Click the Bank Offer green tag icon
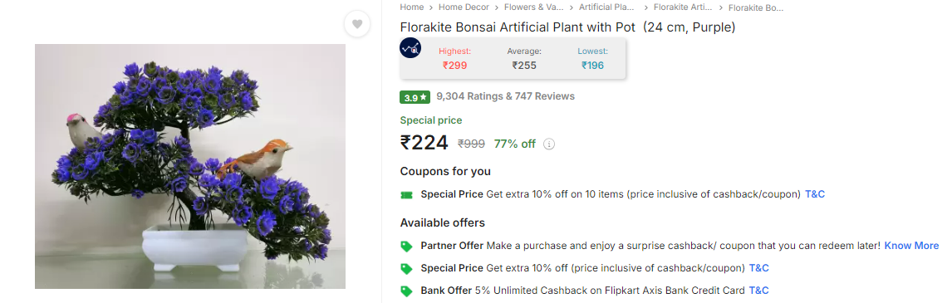The image size is (947, 303). pos(406,291)
